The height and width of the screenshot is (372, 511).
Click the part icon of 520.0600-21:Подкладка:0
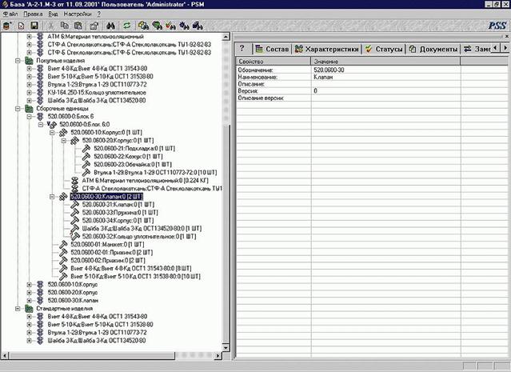pos(86,149)
